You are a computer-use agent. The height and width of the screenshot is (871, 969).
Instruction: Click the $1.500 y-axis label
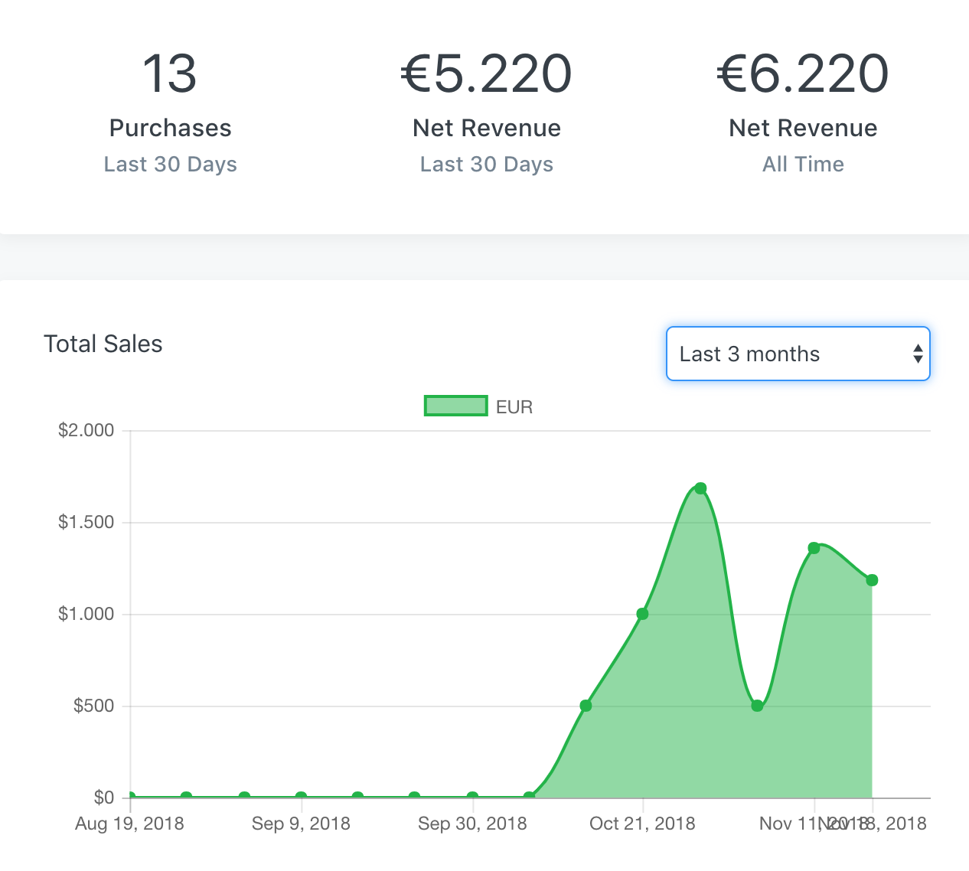pyautogui.click(x=86, y=522)
